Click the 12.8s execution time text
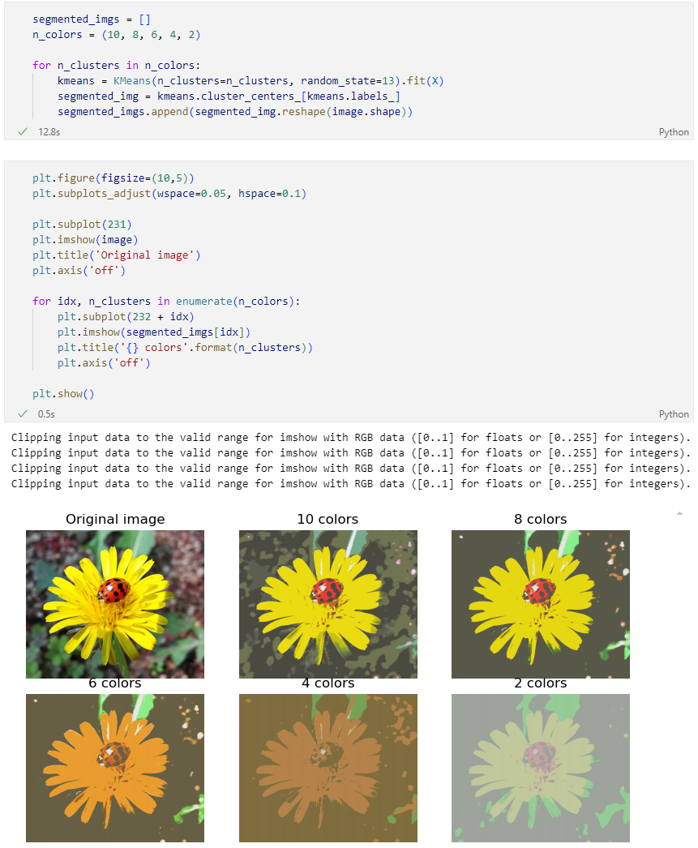The width and height of the screenshot is (698, 848). tap(49, 132)
